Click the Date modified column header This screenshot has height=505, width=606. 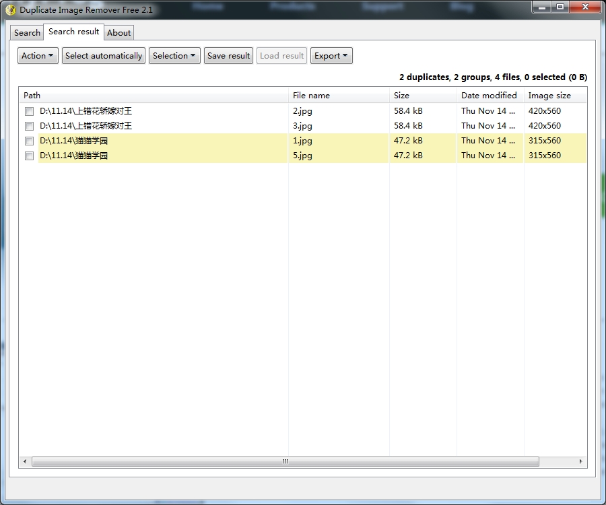click(490, 96)
